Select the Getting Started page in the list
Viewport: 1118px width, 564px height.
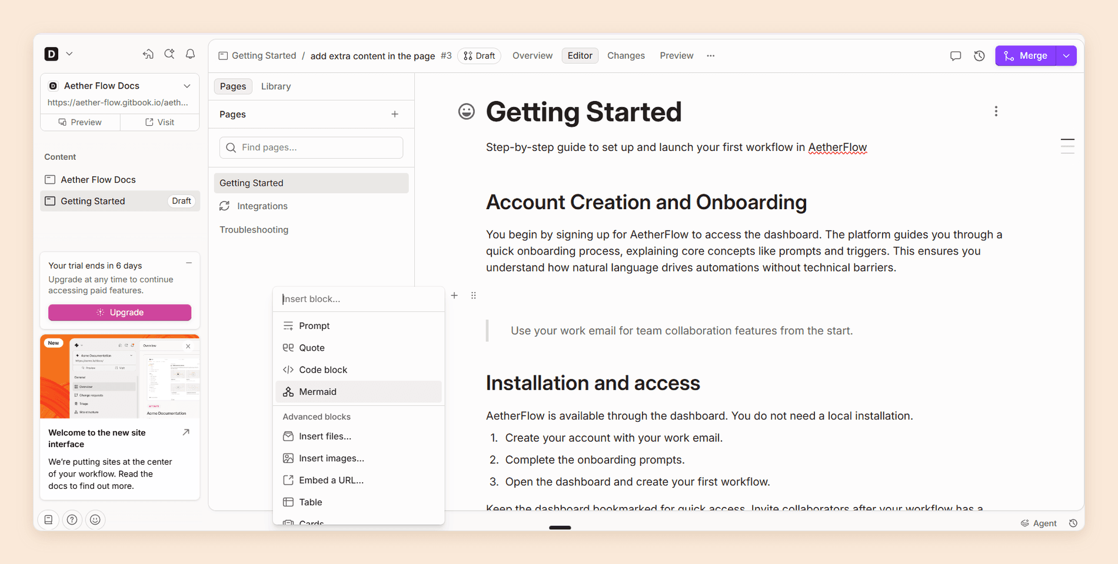(x=311, y=183)
